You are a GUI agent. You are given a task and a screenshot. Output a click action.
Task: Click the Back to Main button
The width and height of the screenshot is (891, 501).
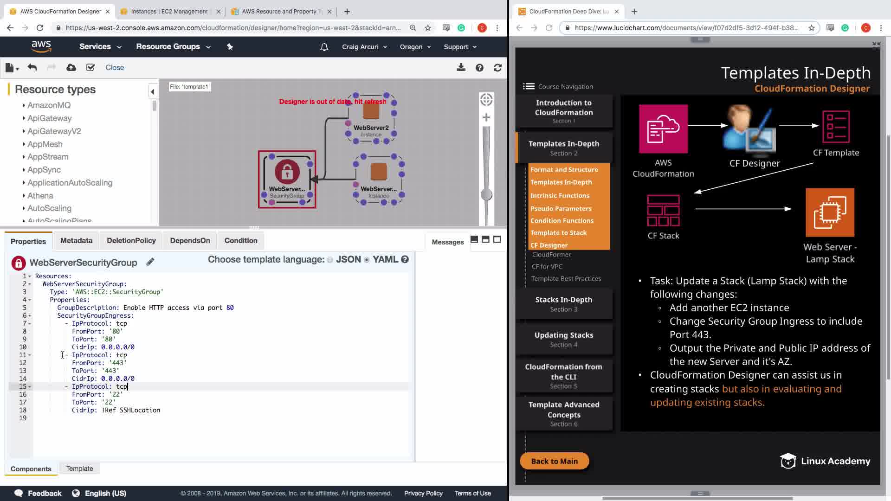pos(554,461)
